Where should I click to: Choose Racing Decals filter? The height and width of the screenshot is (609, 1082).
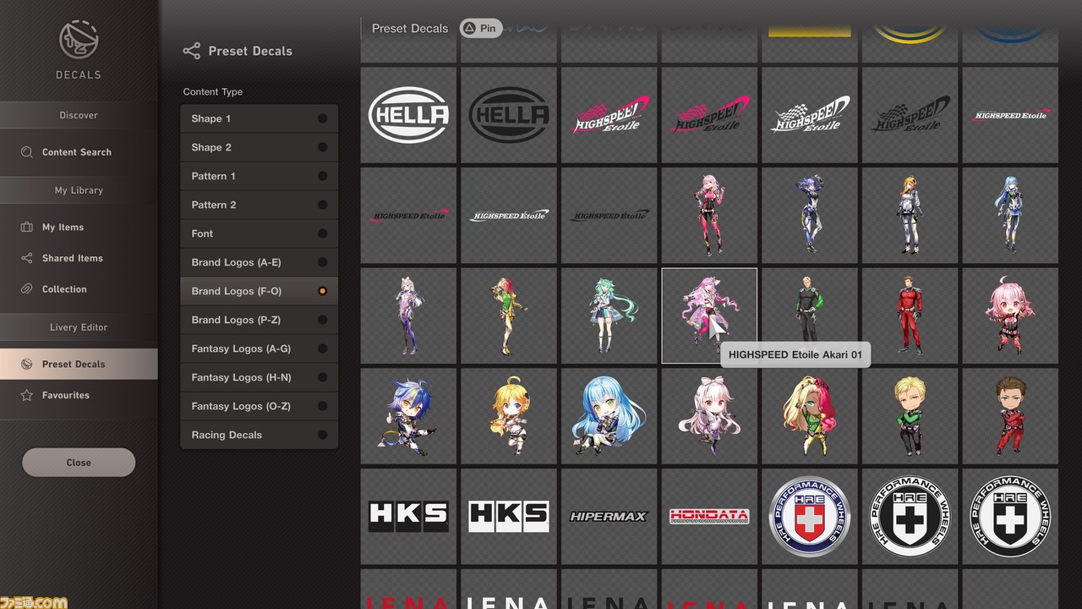[259, 436]
